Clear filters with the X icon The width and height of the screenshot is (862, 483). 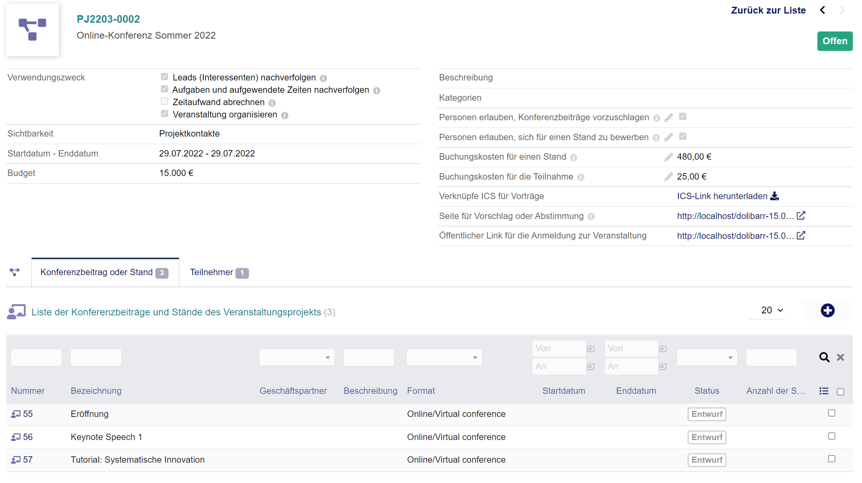pyautogui.click(x=840, y=357)
